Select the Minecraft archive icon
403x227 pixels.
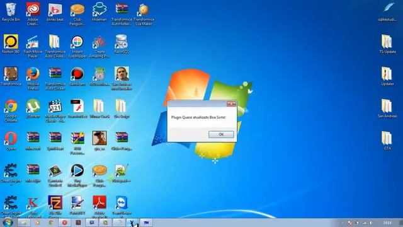(33, 141)
